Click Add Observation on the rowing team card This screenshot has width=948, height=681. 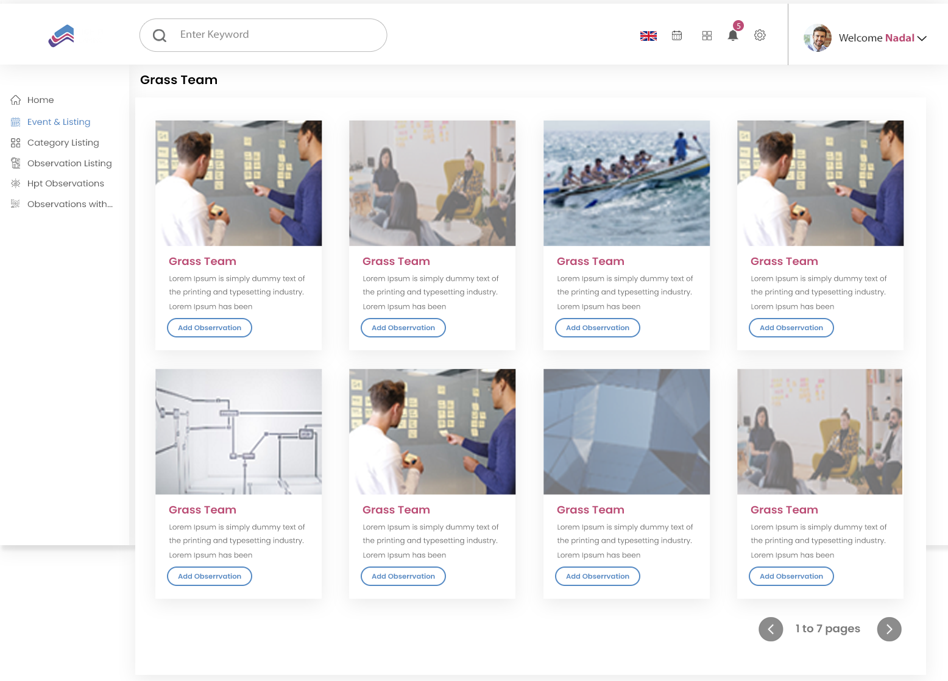point(597,328)
